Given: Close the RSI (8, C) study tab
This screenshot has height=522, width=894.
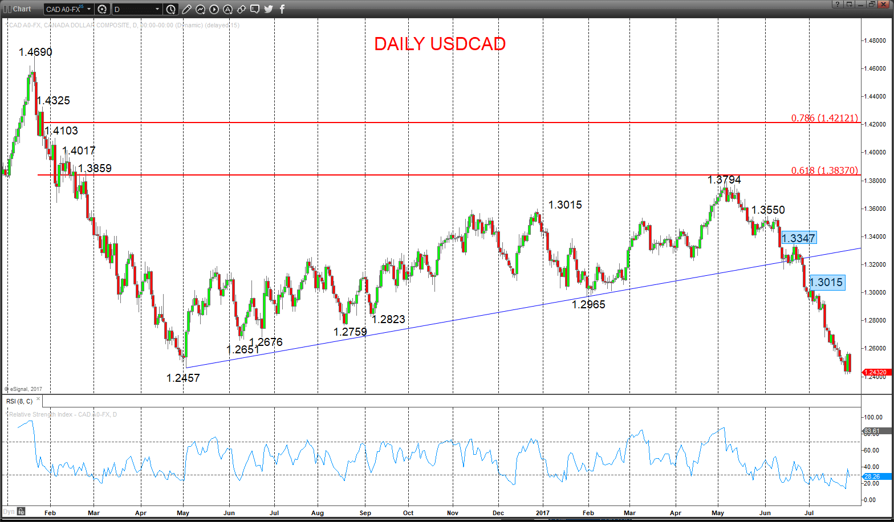Looking at the screenshot, I should (38, 399).
